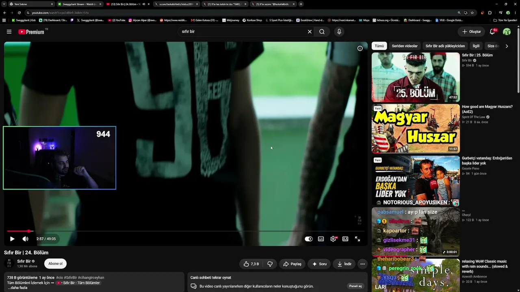Open the Sıfır Bir channel avatar

coord(9,264)
